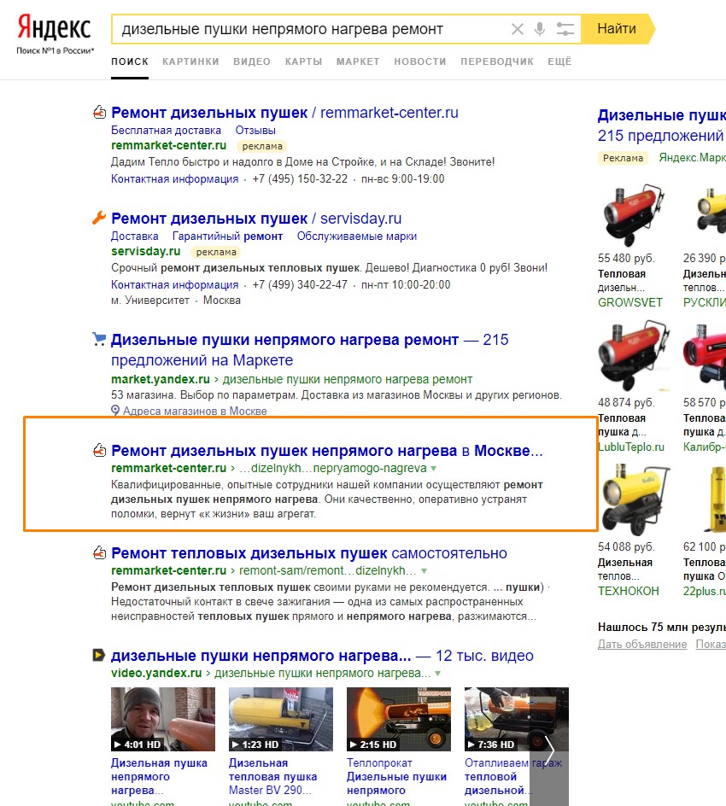This screenshot has height=806, width=726.
Task: Expand dropdown arrow next to video.yandex.ru path
Action: tap(437, 674)
